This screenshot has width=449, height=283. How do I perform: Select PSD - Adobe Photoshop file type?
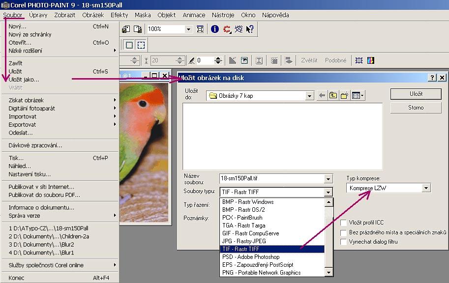272,257
